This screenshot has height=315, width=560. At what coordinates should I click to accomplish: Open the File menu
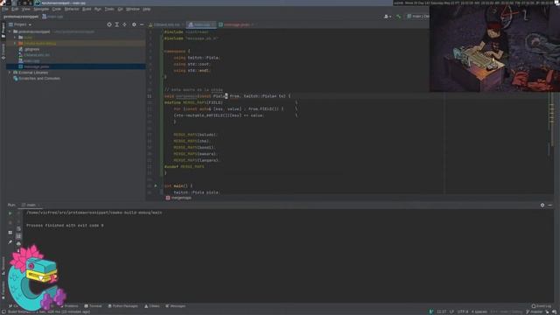click(x=5, y=9)
